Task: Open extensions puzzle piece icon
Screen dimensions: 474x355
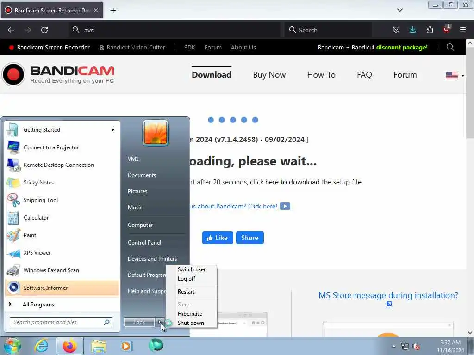Action: (x=430, y=30)
